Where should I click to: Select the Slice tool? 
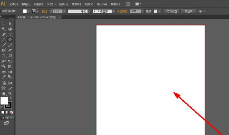[x=10, y=88]
